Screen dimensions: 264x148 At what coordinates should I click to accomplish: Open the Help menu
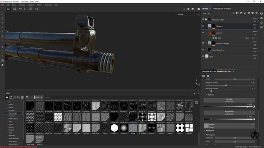(56, 5)
